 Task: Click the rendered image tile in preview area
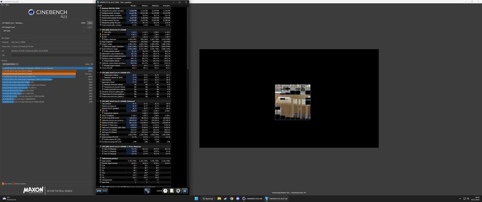pyautogui.click(x=293, y=102)
